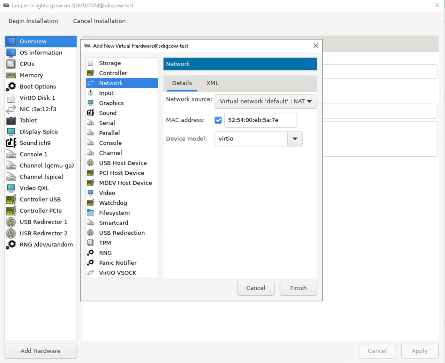Click the Finish button
The image size is (445, 363).
(x=298, y=288)
